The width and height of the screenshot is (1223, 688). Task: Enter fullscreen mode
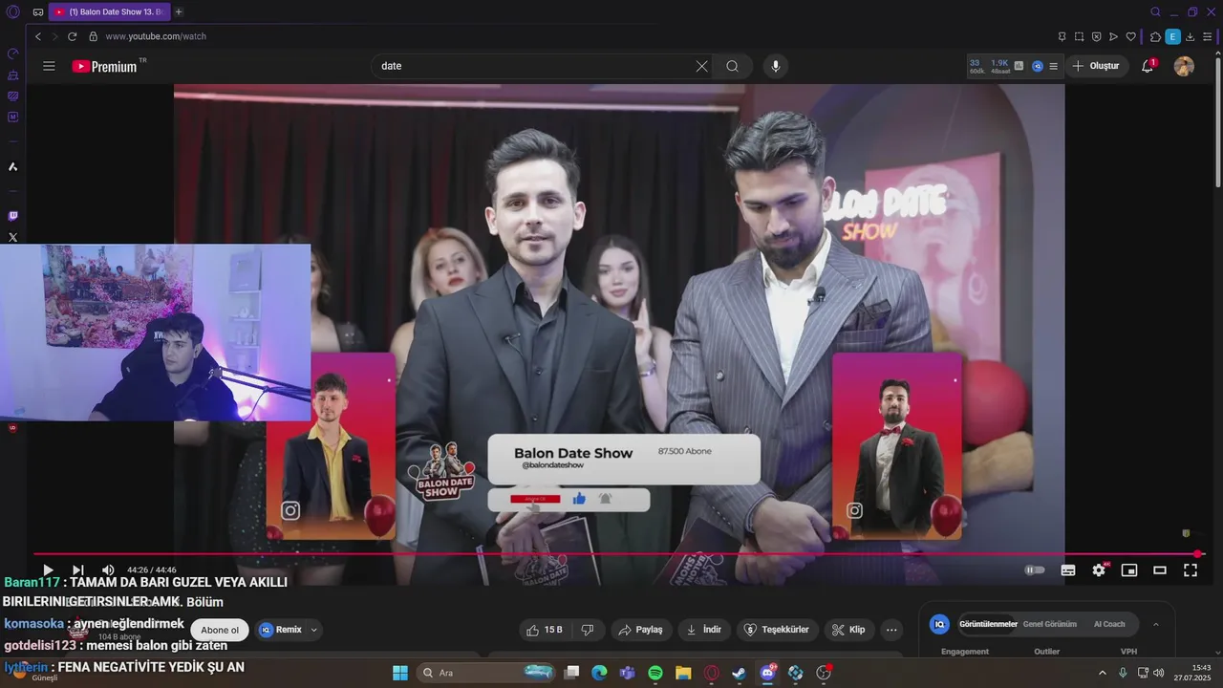pos(1191,570)
